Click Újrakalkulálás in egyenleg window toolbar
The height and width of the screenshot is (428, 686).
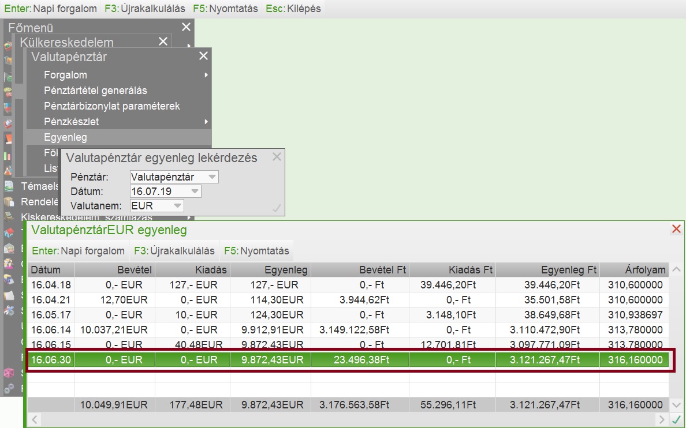[174, 251]
